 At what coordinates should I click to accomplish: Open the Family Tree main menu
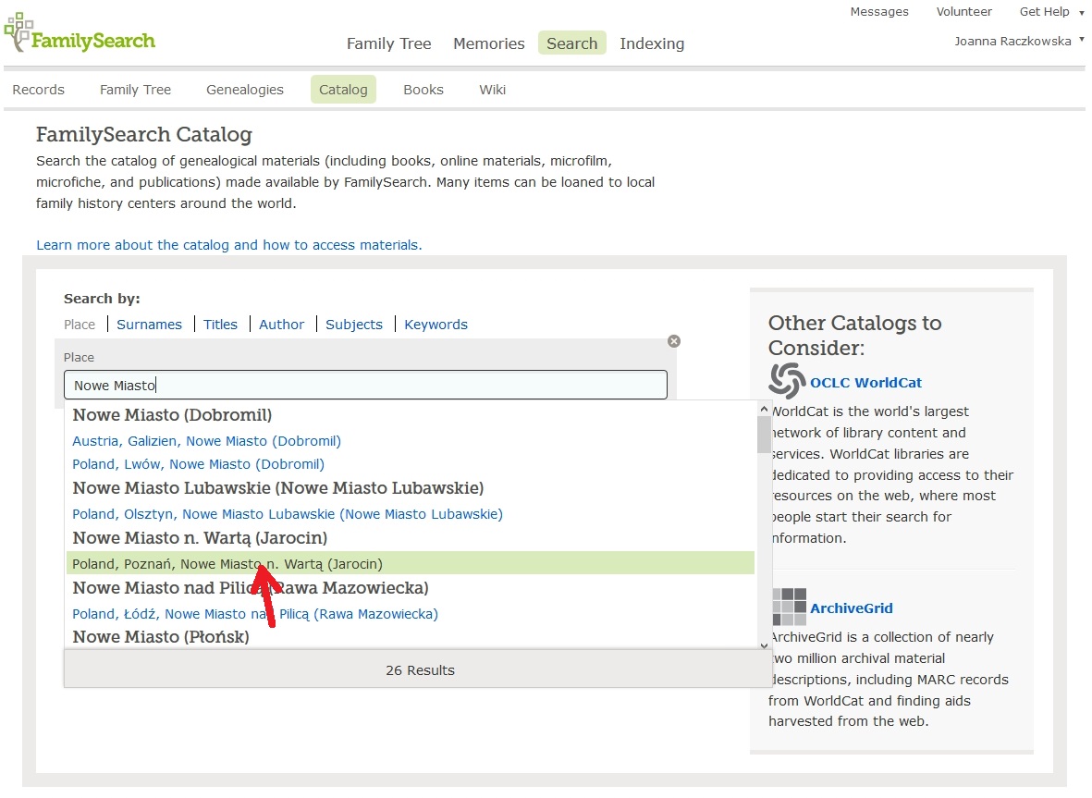388,43
